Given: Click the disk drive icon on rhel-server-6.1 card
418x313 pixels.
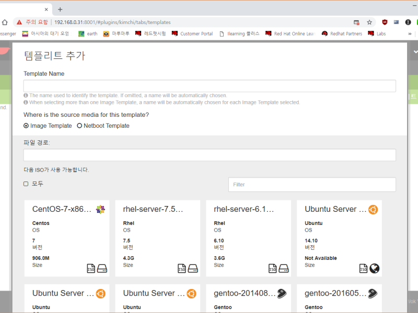Looking at the screenshot, I should pos(284,268).
